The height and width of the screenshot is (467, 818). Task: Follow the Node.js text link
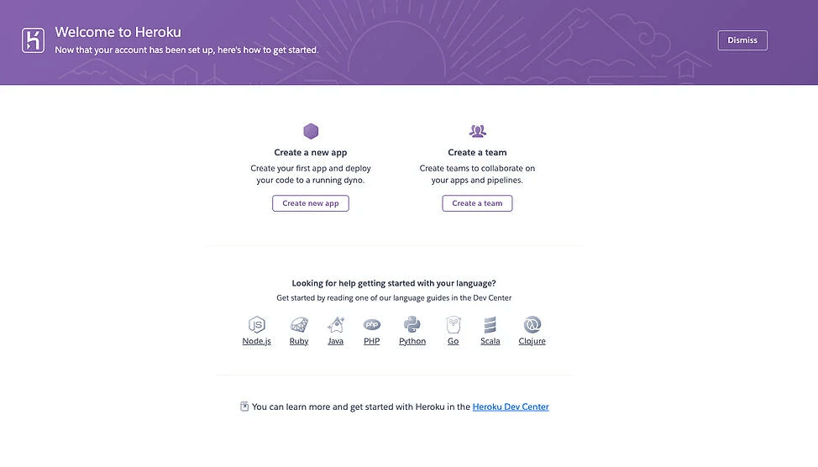(256, 342)
